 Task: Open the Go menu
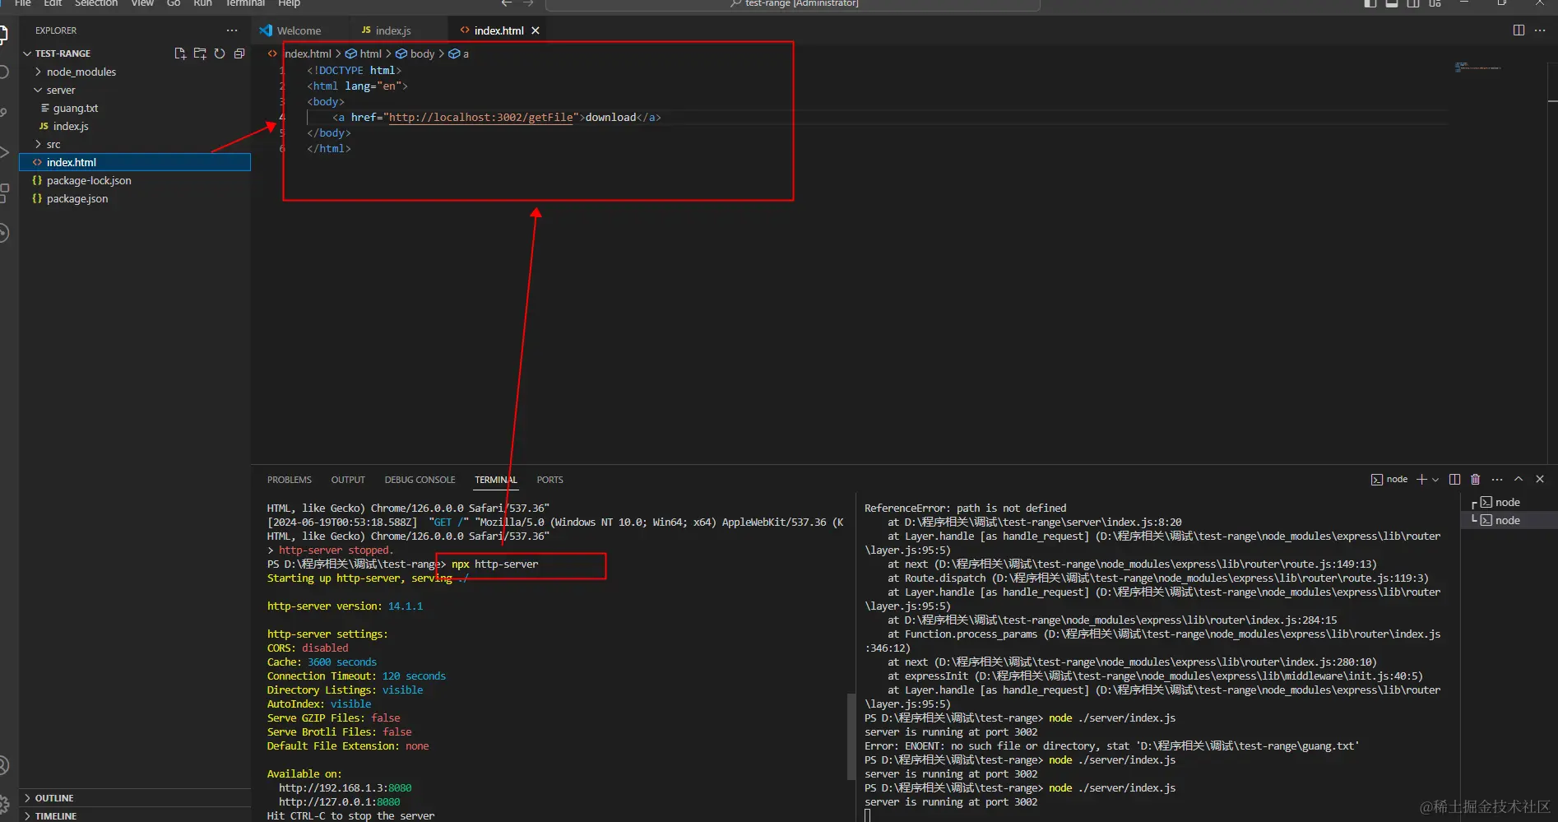tap(174, 3)
